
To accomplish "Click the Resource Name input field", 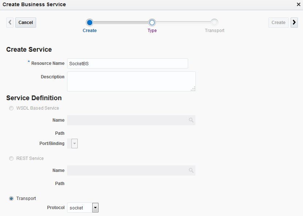I will click(x=128, y=63).
